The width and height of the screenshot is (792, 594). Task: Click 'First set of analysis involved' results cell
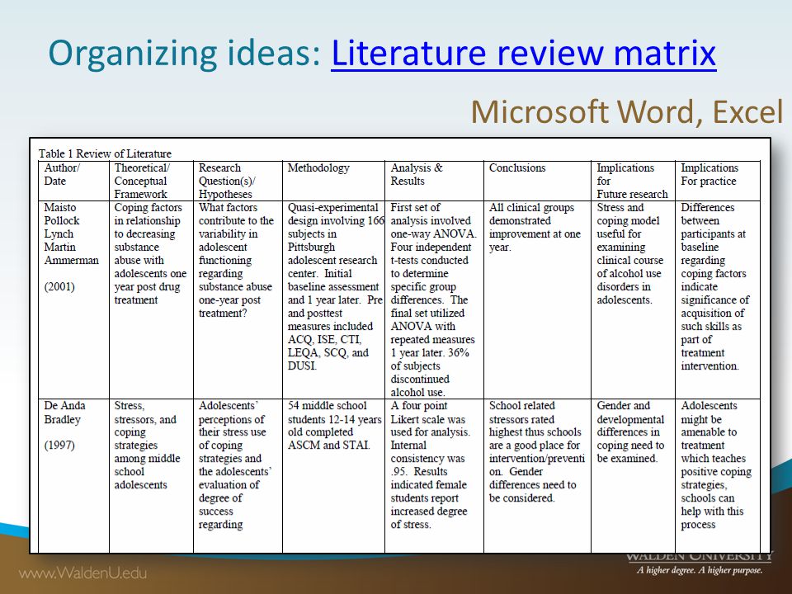tap(434, 299)
